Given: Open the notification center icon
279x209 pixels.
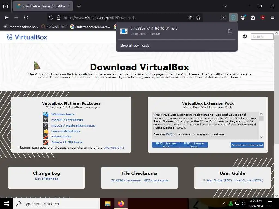Looking at the screenshot, I should point(270,204).
